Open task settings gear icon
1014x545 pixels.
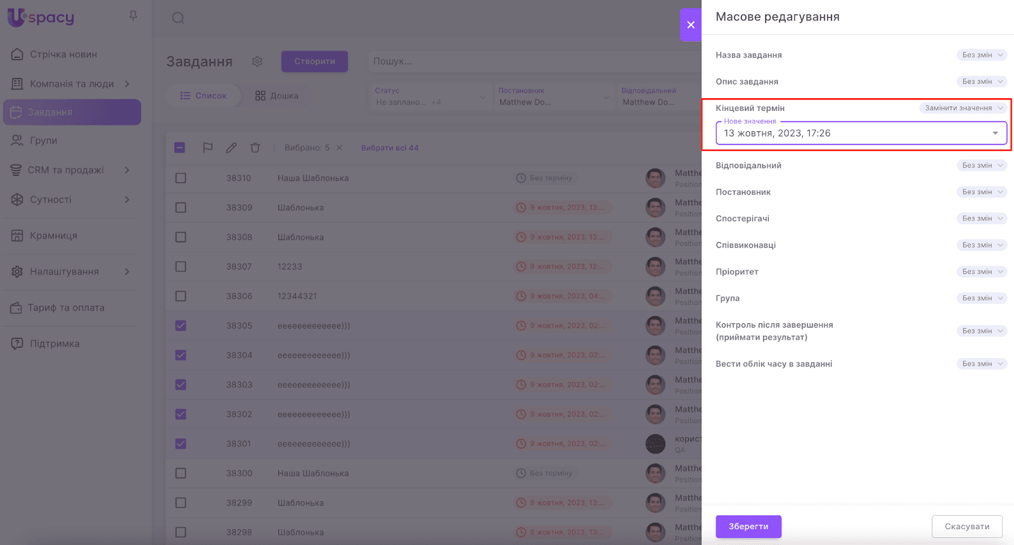pyautogui.click(x=257, y=61)
